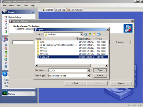This screenshot has width=143, height=107.
Task: Open the view menu icon in Open dialog
Action: point(99,34)
